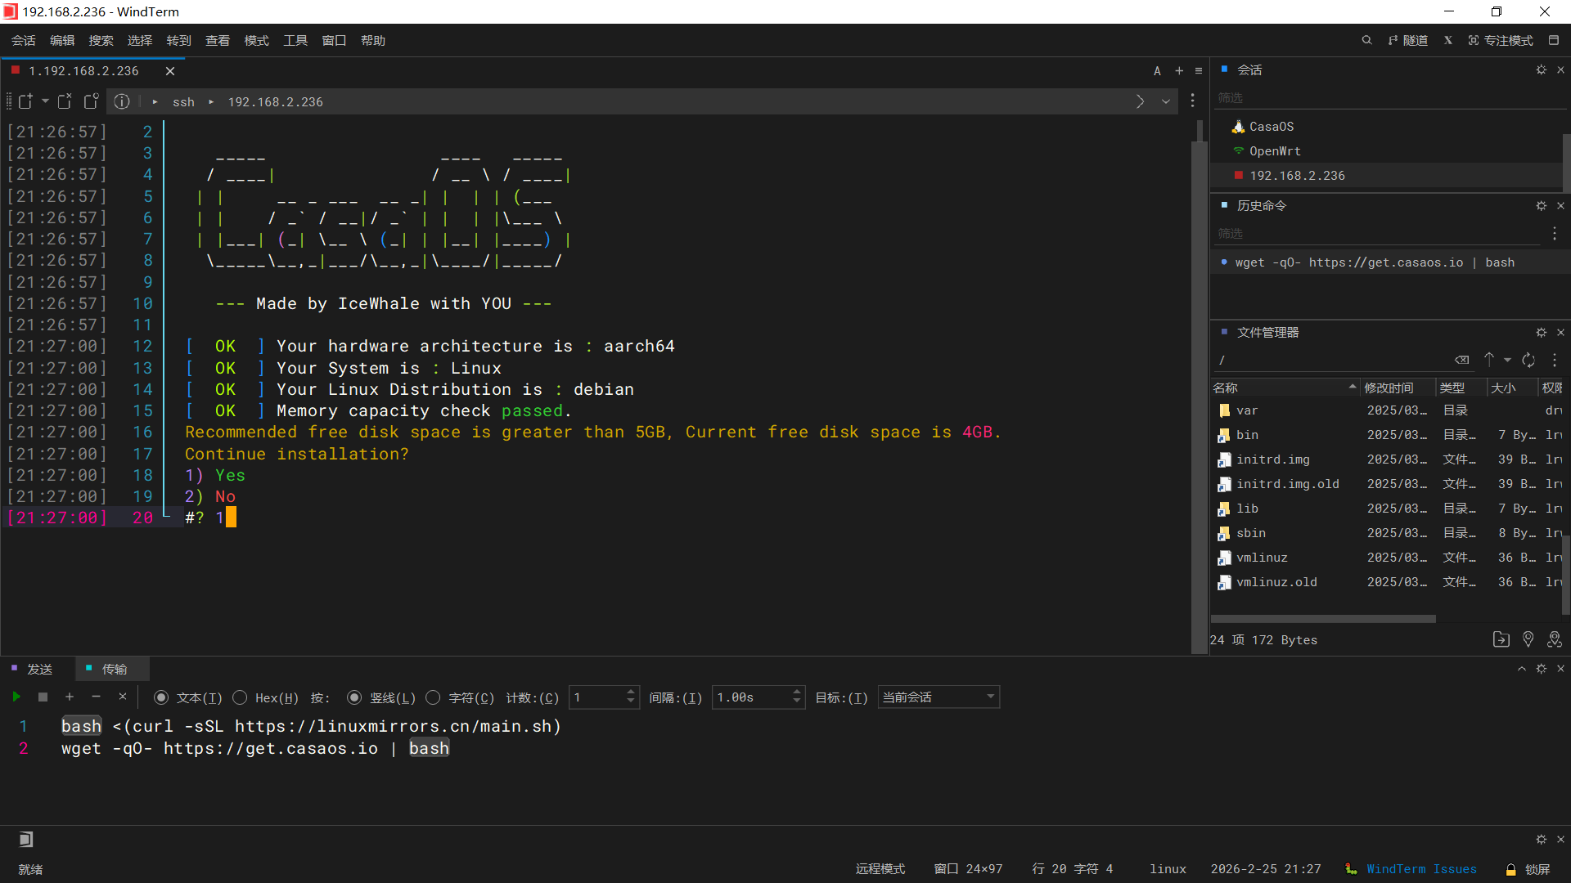This screenshot has height=883, width=1571.
Task: Open the file manager kebab menu
Action: [1555, 360]
